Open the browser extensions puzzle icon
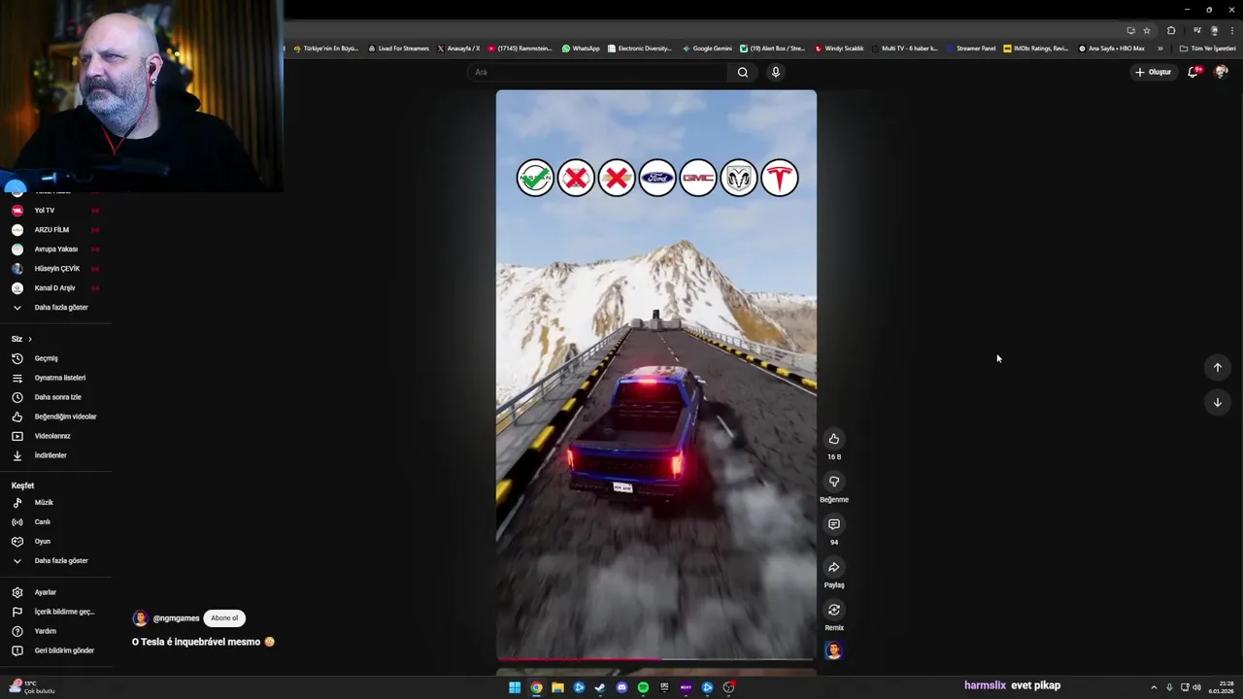Viewport: 1243px width, 699px height. (x=1171, y=30)
